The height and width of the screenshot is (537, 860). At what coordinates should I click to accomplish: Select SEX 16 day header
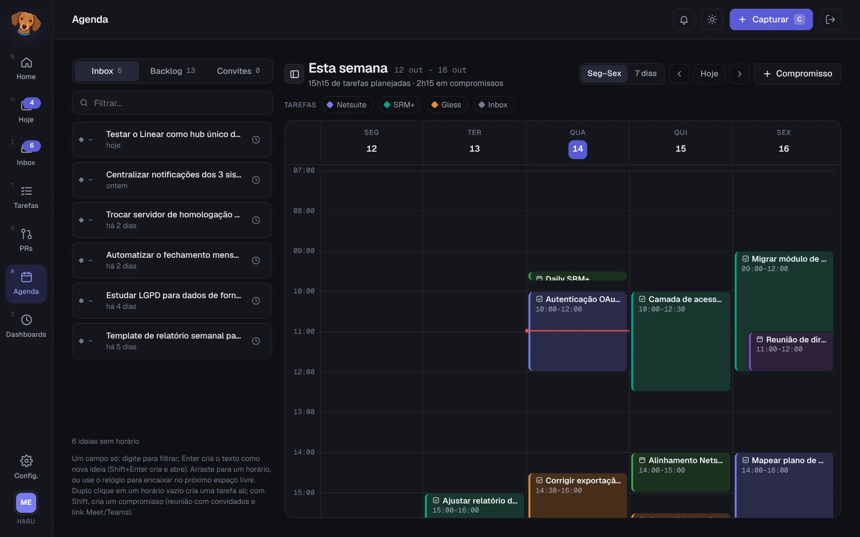pyautogui.click(x=783, y=143)
